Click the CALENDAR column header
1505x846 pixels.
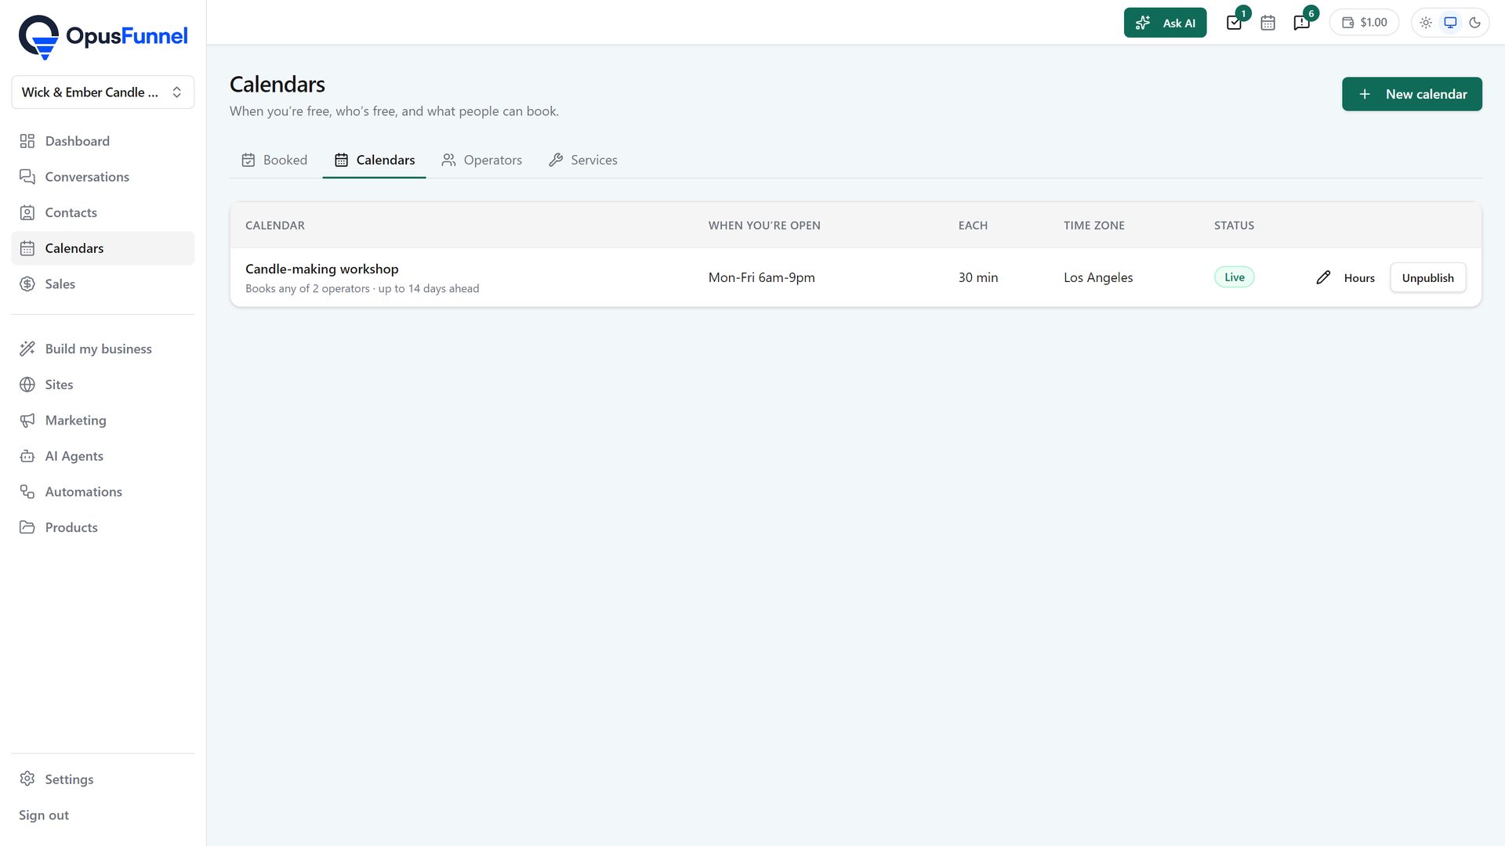[x=275, y=226]
